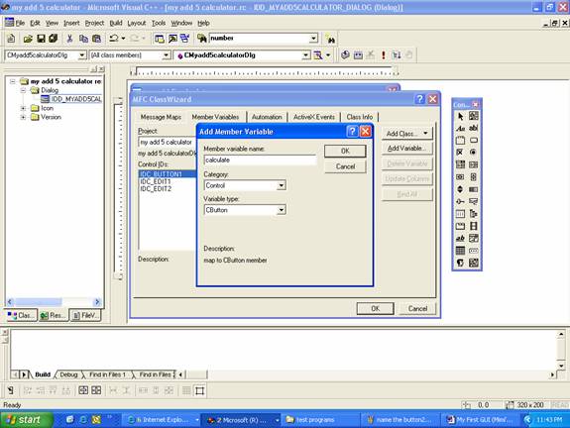This screenshot has width=570, height=428.
Task: Open the Project menu
Action: tap(94, 23)
